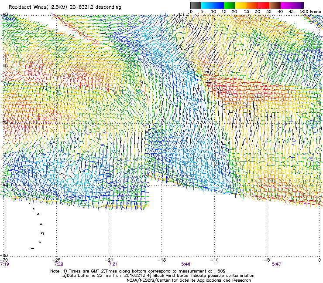Click the map title 'Rapidsact Winds(12.5KM) 20160212 descending'

65,7
